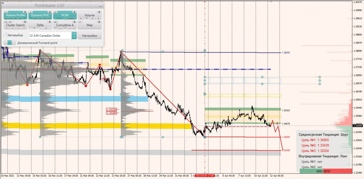Click the M hotkey tag on Cumulative Δ

point(55,22)
